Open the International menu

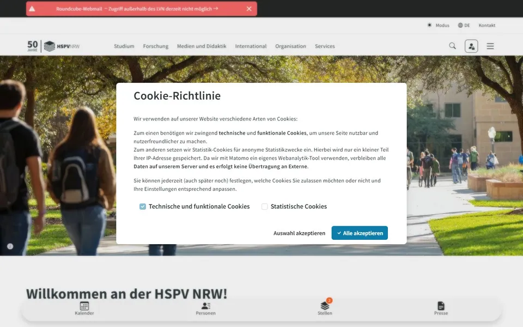click(251, 46)
